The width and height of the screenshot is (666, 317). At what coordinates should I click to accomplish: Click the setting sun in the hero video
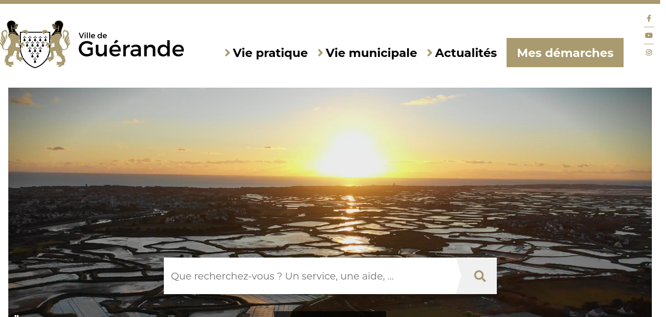point(352,153)
